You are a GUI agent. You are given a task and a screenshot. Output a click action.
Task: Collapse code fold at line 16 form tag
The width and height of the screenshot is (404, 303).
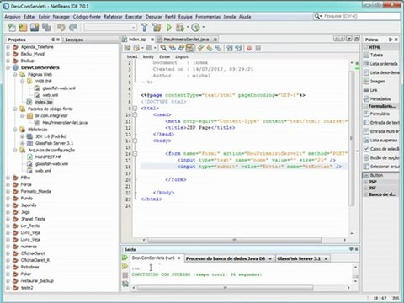pyautogui.click(x=135, y=154)
